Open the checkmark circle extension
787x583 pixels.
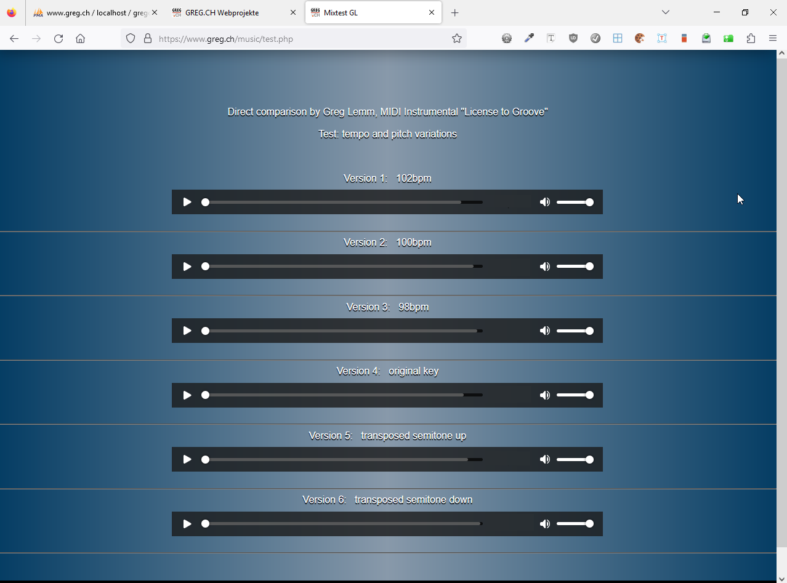(595, 38)
